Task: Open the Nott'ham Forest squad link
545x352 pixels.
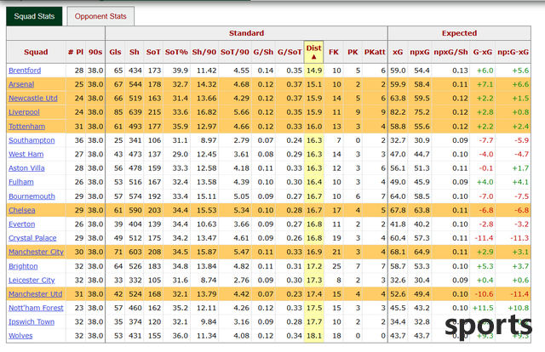Action: 36,308
